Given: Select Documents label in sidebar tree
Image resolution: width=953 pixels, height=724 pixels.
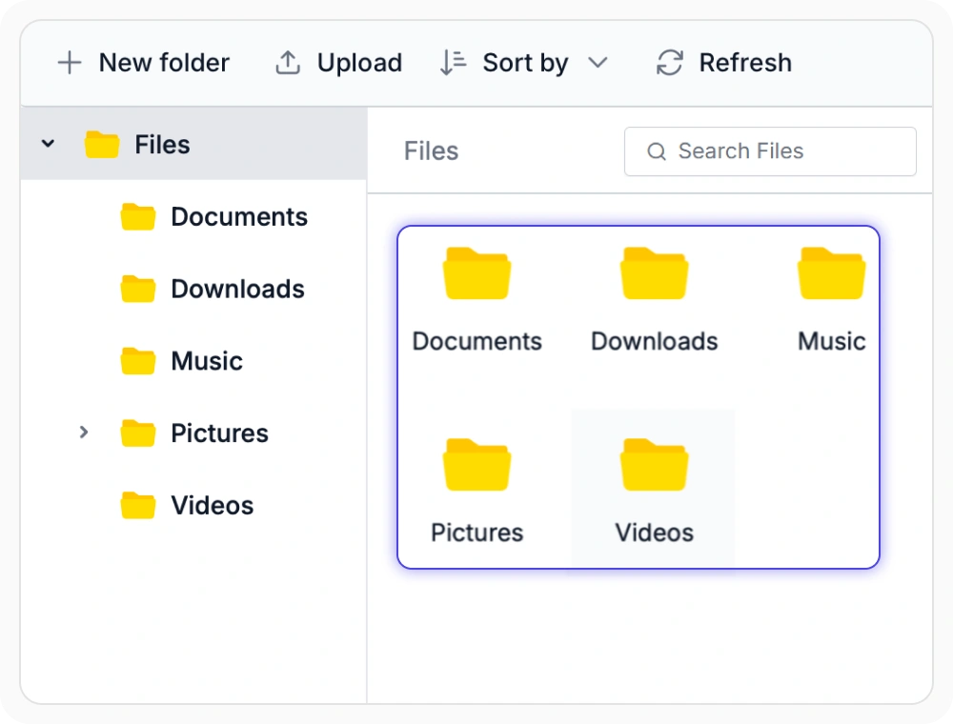Looking at the screenshot, I should 239,217.
